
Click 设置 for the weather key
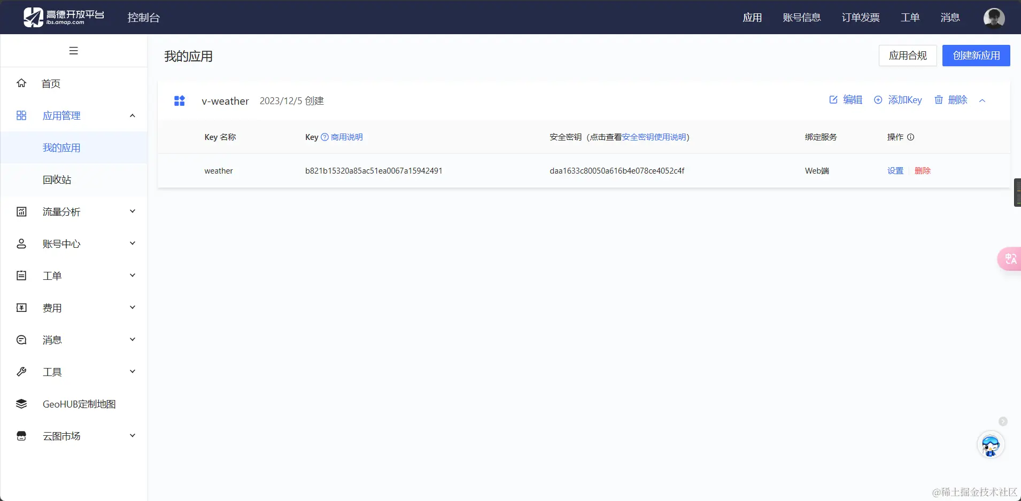point(895,171)
